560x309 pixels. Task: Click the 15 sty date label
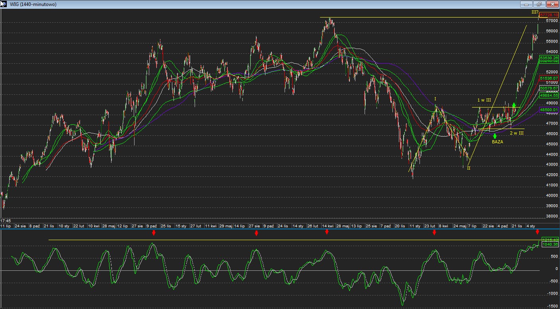point(181,226)
